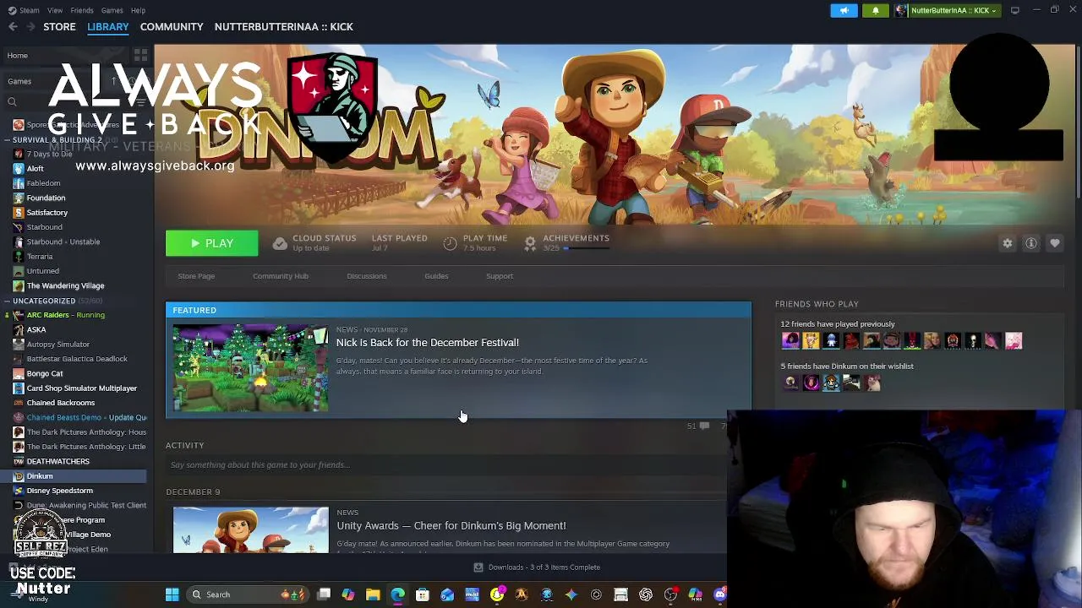Collapse the SURVIVAL & BUILDING 2 category
The width and height of the screenshot is (1082, 608).
(8, 139)
